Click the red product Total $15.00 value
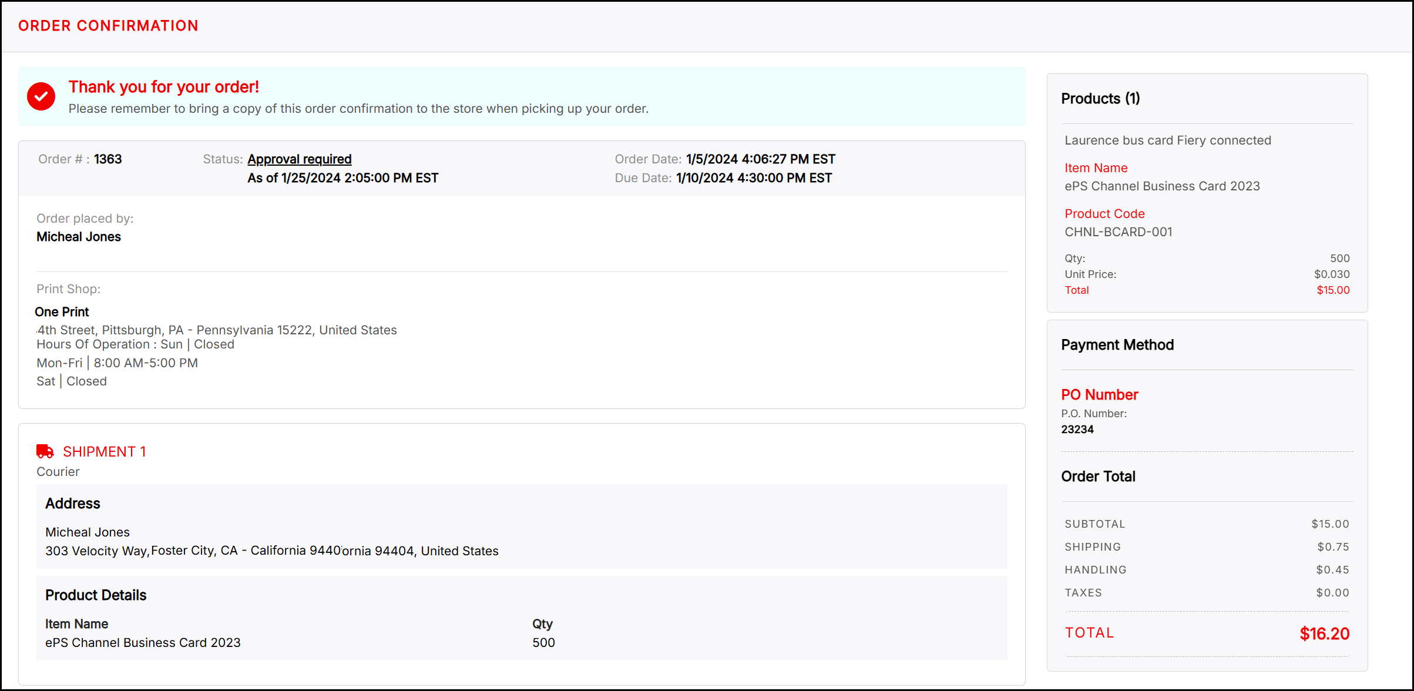 (x=1332, y=290)
